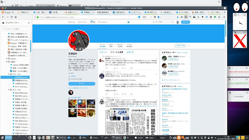Open the profile more-options dots
Image resolution: width=249 pixels, height=140 pixels.
click(189, 45)
